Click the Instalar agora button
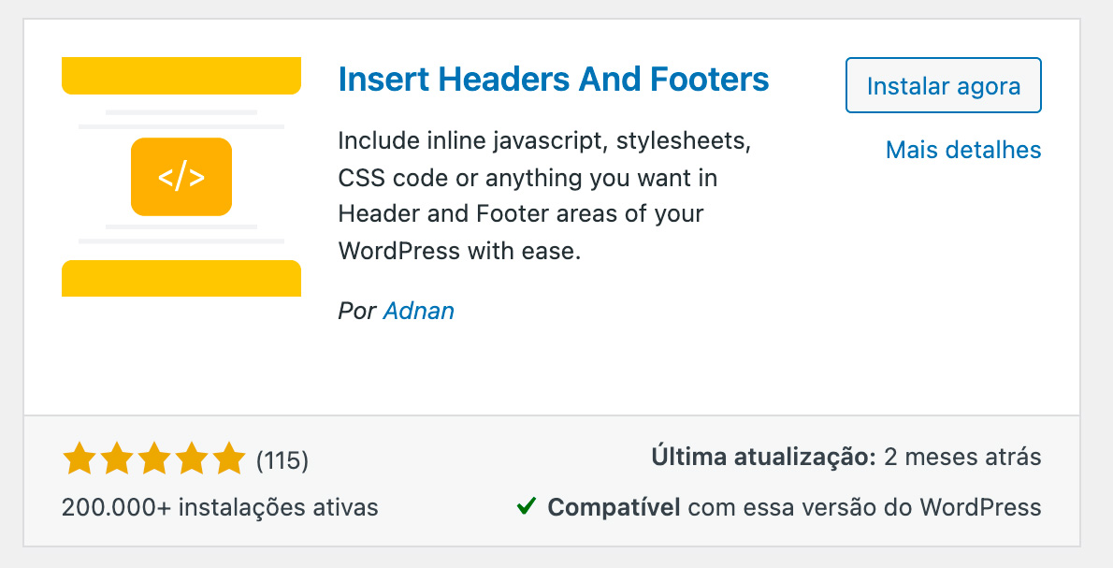The width and height of the screenshot is (1113, 568). coord(944,85)
